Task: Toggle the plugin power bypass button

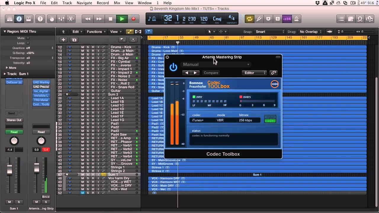Action: (173, 67)
